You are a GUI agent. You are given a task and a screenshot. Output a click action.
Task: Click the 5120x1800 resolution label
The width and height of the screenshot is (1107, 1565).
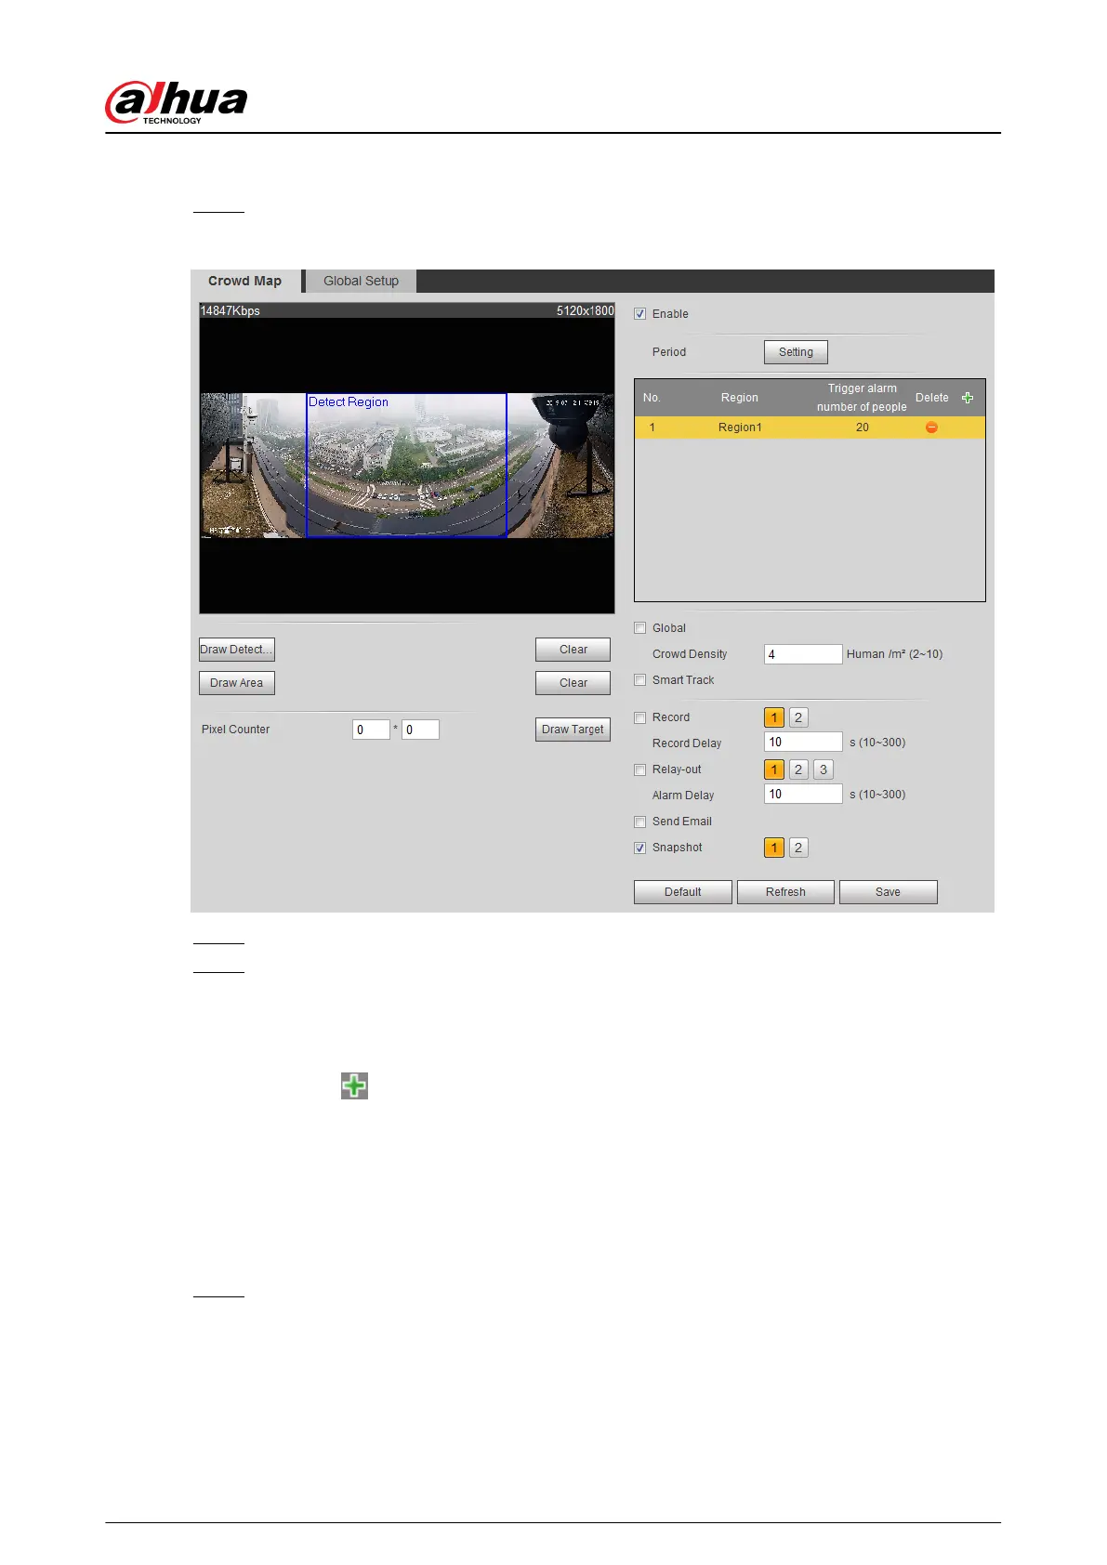coord(586,310)
